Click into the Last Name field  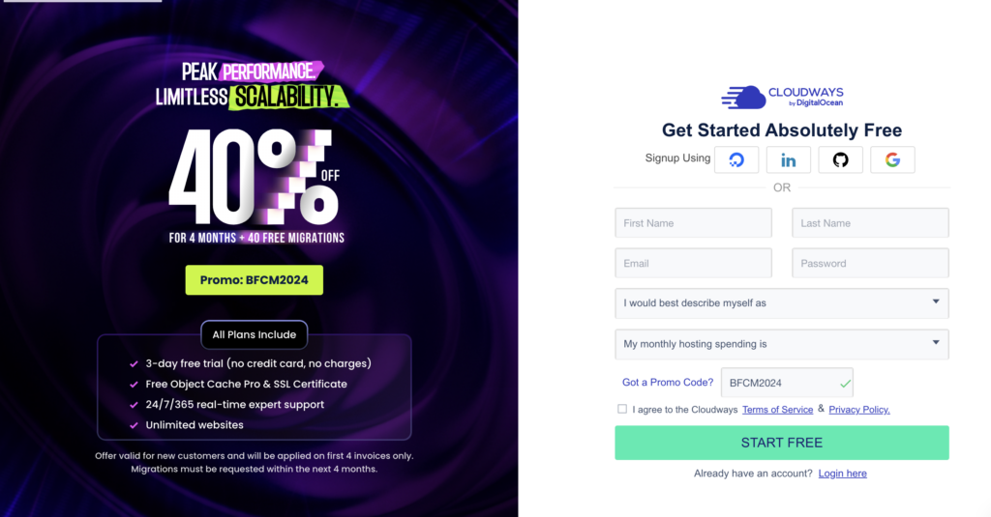coord(870,223)
